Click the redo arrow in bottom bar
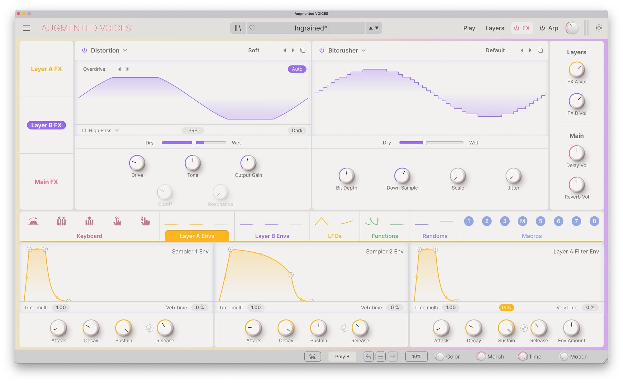623x383 pixels. [x=392, y=357]
